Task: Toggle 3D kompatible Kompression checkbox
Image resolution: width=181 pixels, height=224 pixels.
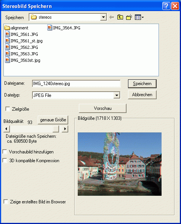Action: click(5, 161)
